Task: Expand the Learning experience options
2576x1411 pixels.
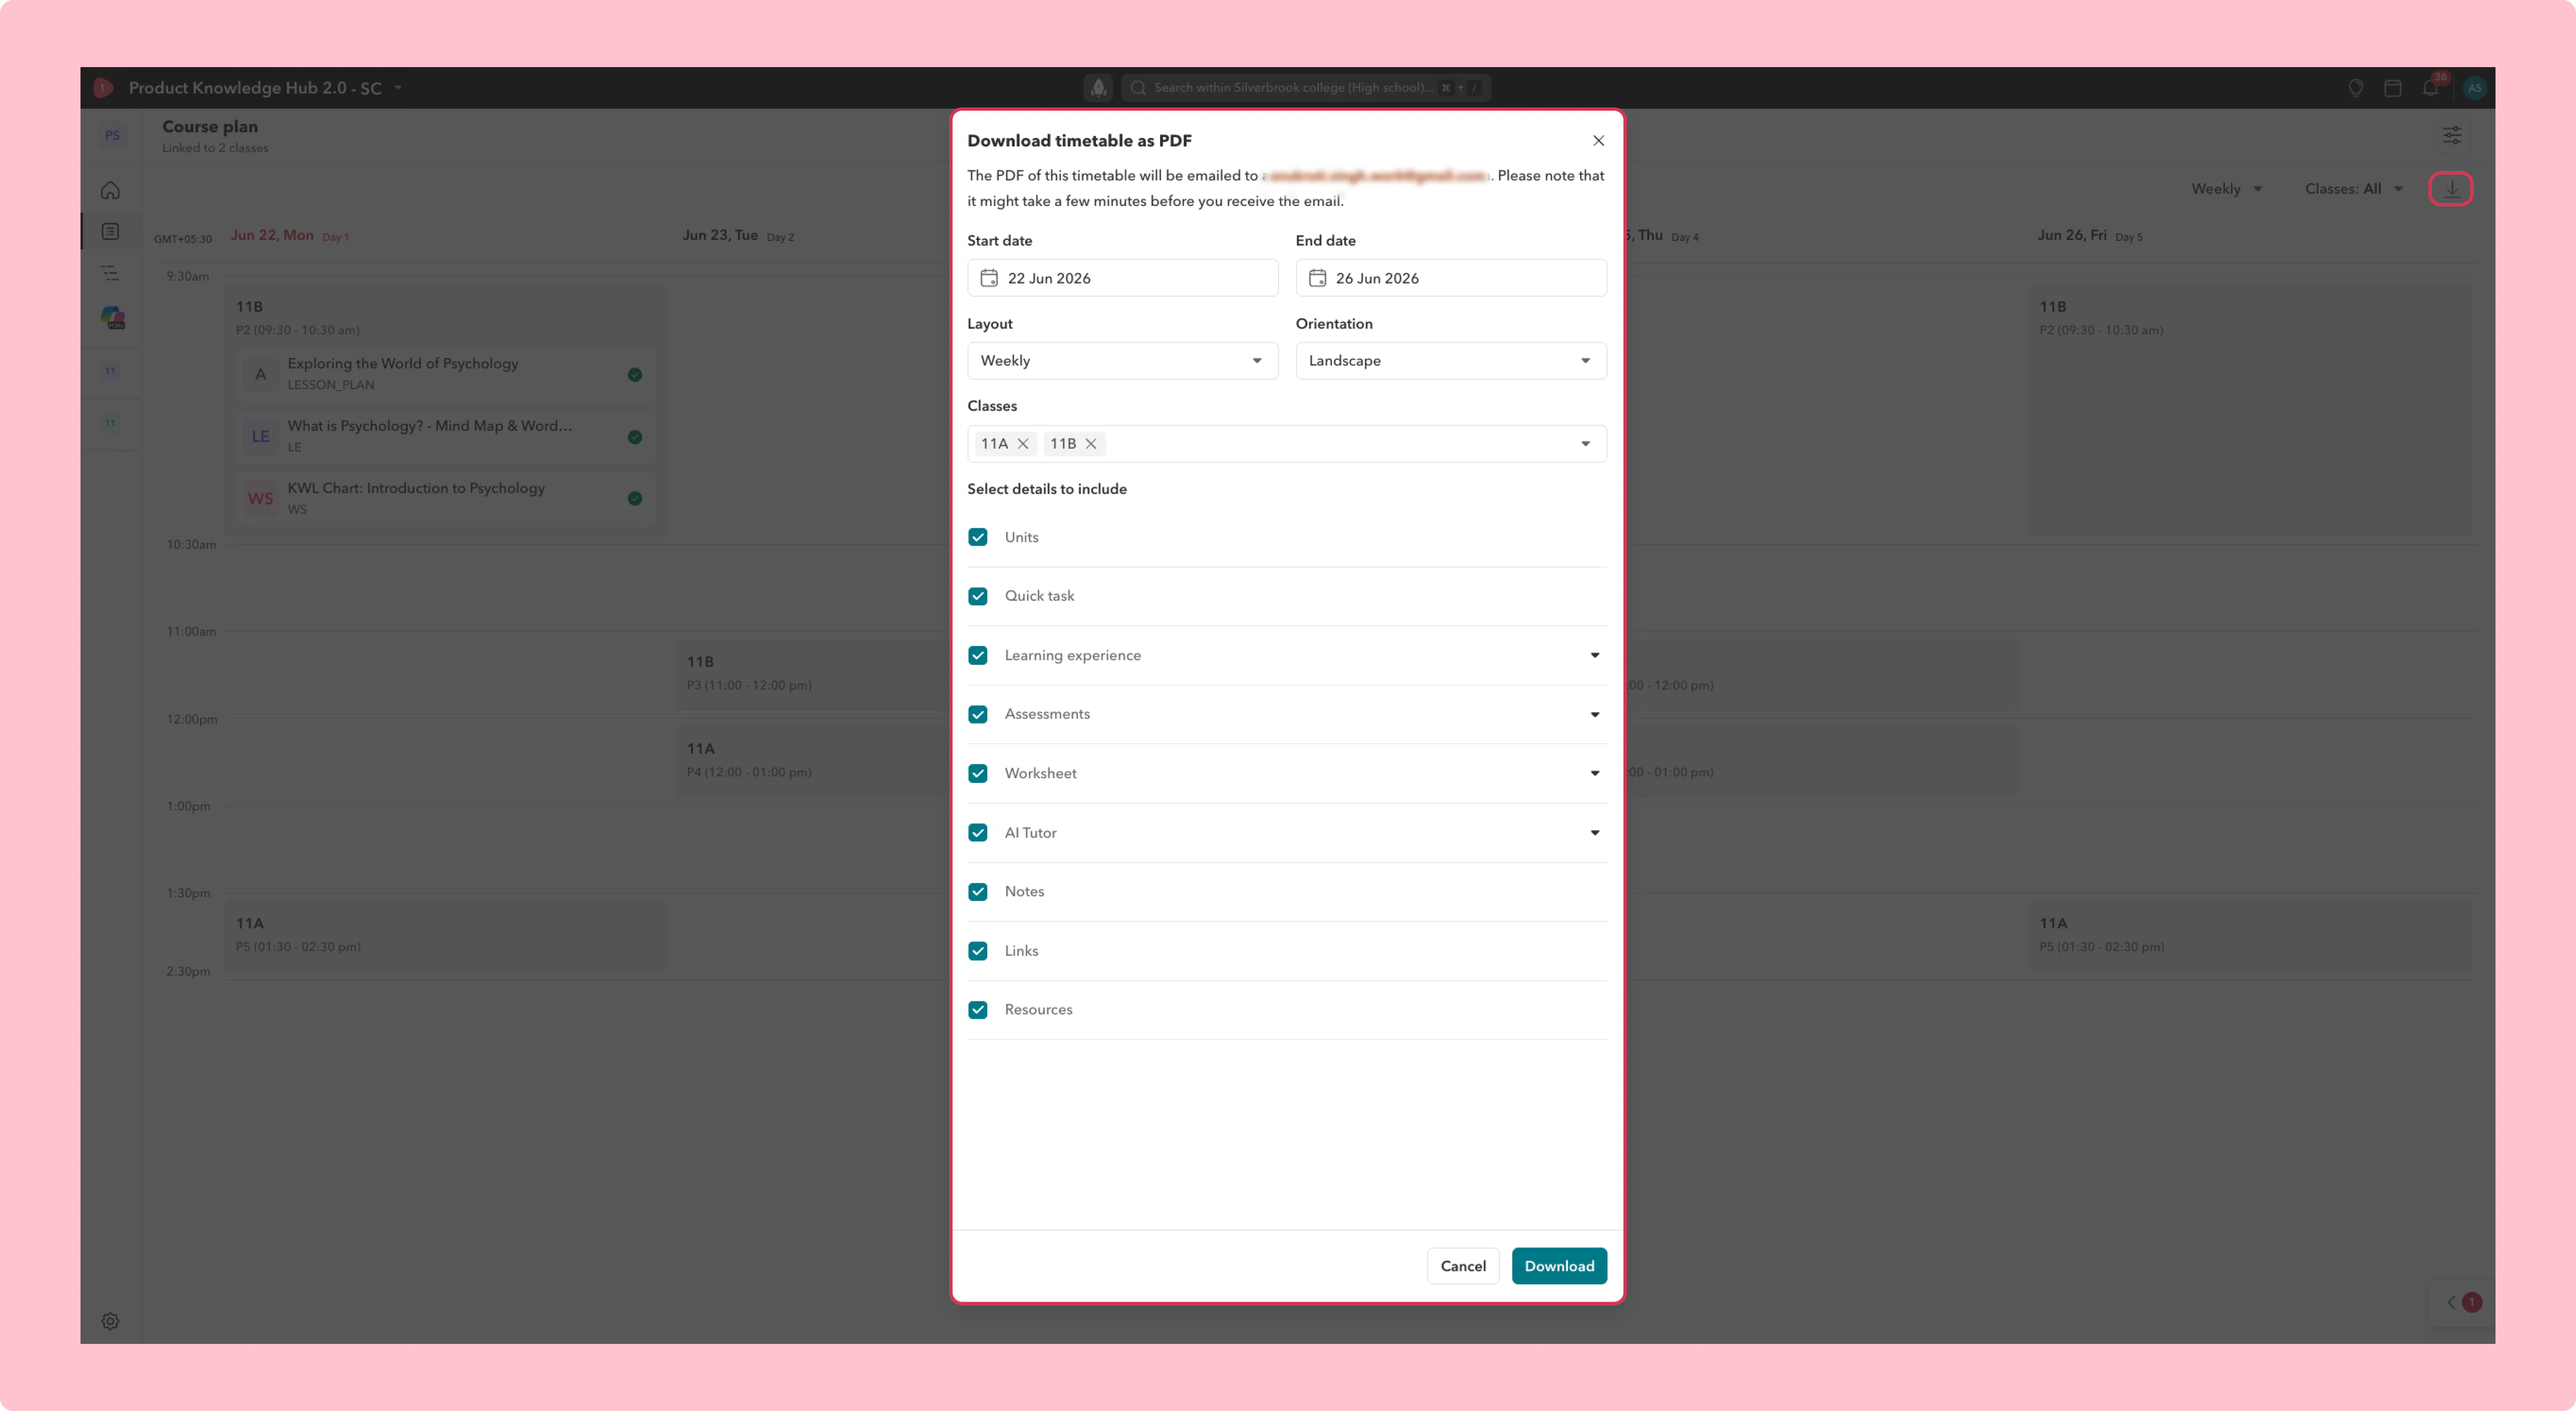Action: [1595, 656]
